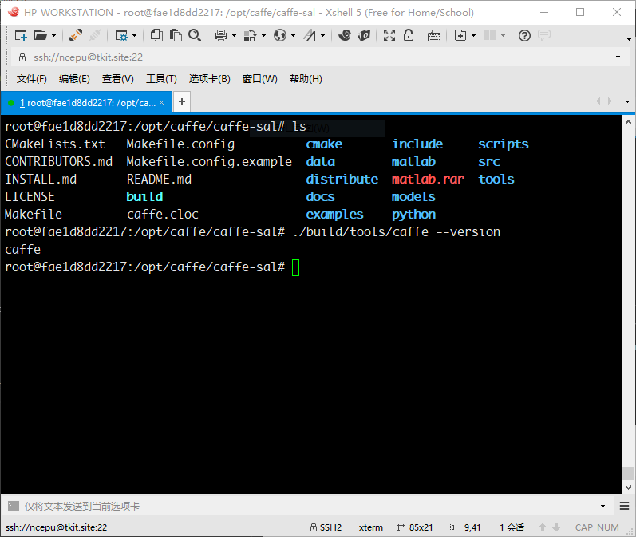Click the greyed-out Tab arrangement layout icon
The image size is (636, 537).
click(x=490, y=35)
